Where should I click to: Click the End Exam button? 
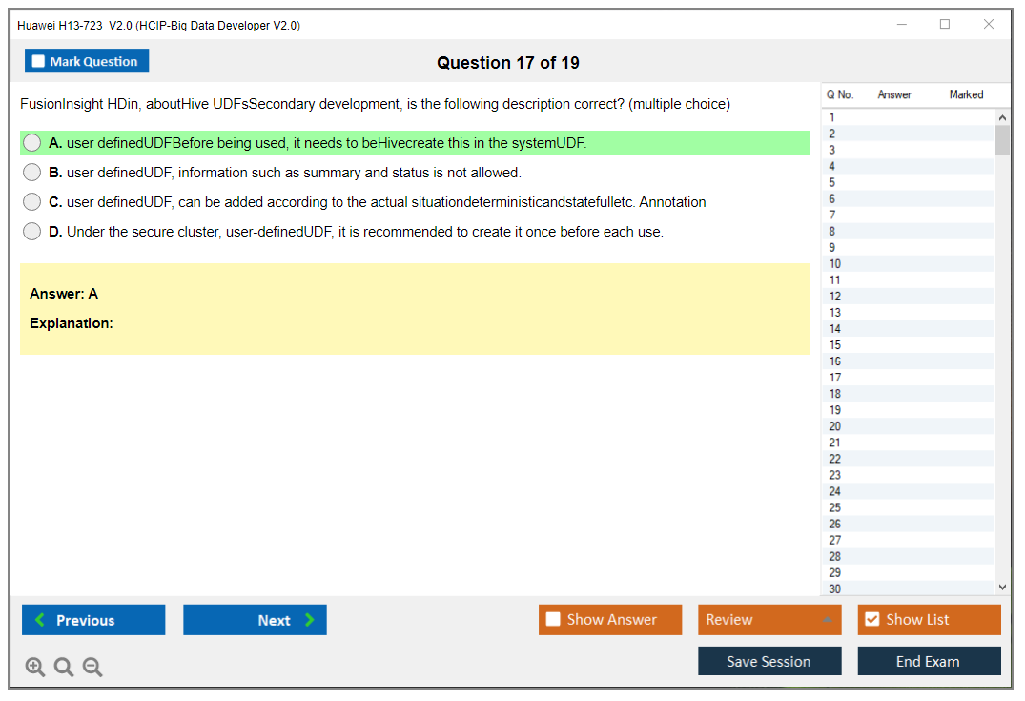pos(929,661)
